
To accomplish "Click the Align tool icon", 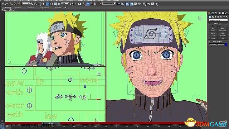I will 123,4.
